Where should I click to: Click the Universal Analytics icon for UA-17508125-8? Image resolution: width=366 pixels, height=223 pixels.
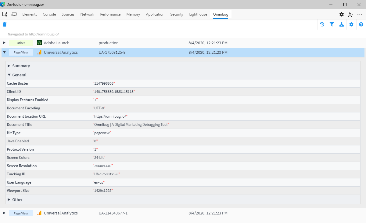coord(39,52)
